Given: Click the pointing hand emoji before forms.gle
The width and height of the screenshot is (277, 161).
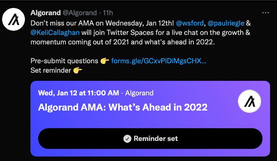Looking at the screenshot, I should [105, 61].
